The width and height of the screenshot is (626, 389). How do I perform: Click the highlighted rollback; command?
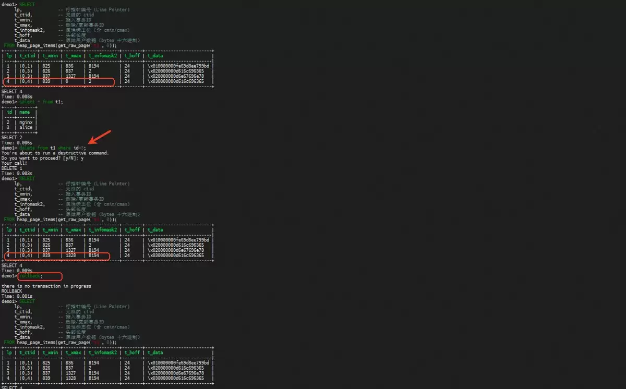click(x=31, y=276)
